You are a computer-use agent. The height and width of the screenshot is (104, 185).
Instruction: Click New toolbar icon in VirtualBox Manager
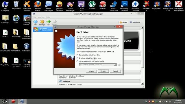click(x=35, y=23)
